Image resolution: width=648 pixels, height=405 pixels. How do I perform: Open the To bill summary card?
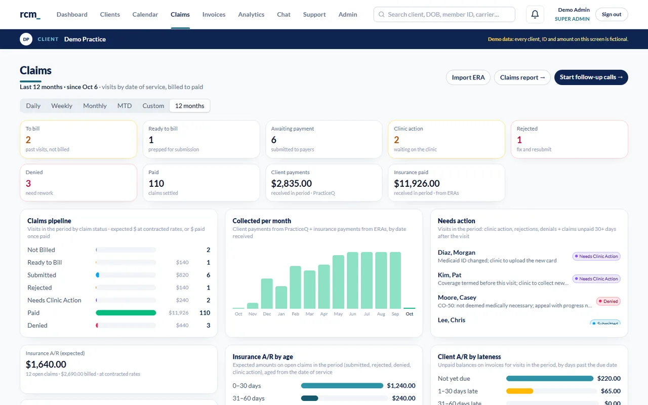78,139
